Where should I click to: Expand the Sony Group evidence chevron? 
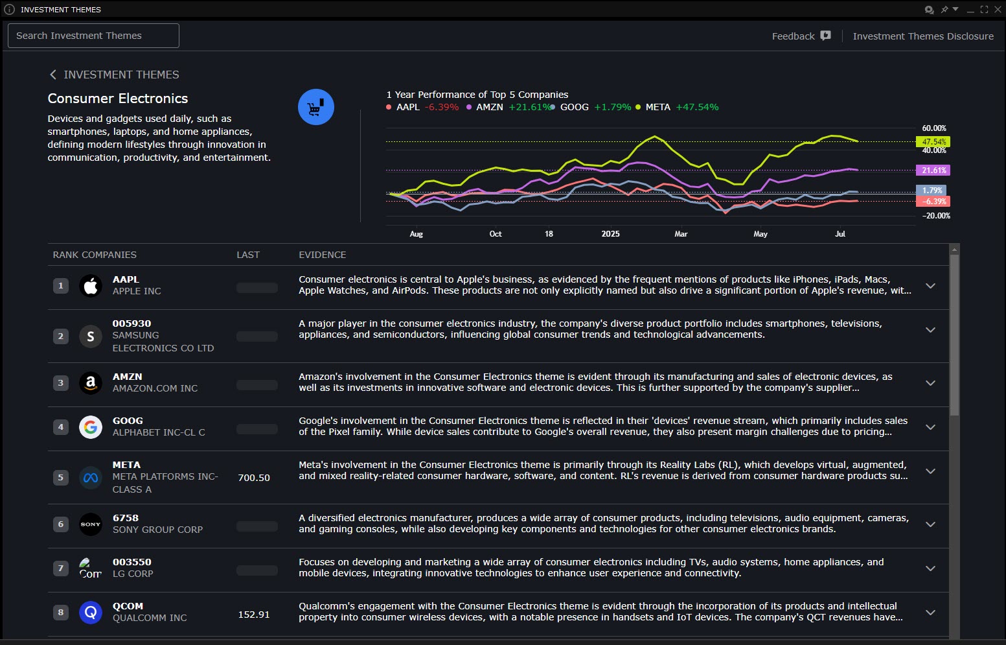click(x=930, y=524)
